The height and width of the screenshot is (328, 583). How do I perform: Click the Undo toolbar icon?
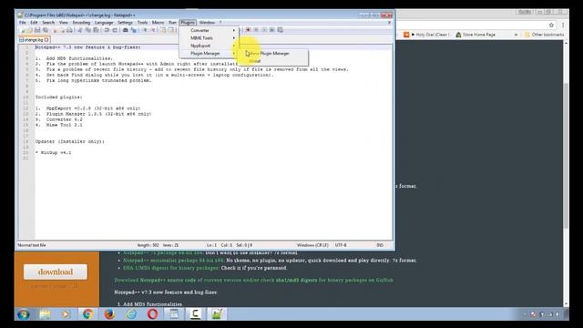107,30
